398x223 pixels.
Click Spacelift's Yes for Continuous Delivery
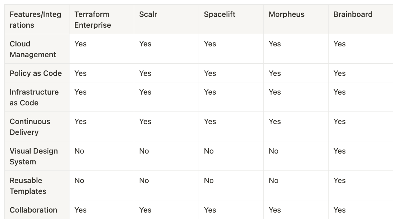[x=210, y=122]
